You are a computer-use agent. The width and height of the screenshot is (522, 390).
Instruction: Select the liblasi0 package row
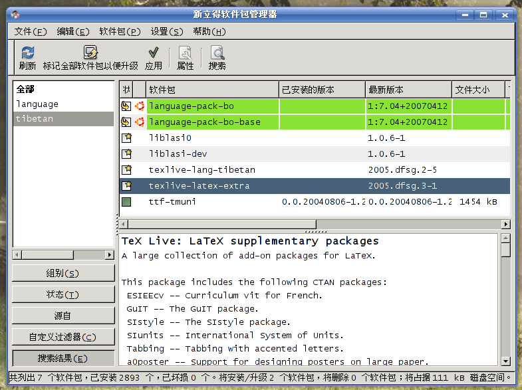tap(315, 138)
